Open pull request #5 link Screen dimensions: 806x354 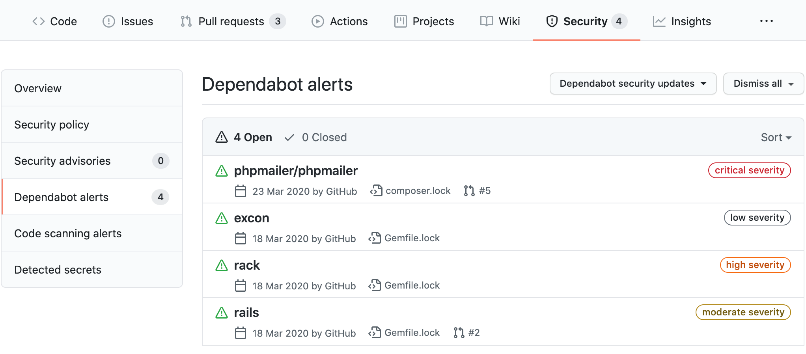tap(485, 191)
